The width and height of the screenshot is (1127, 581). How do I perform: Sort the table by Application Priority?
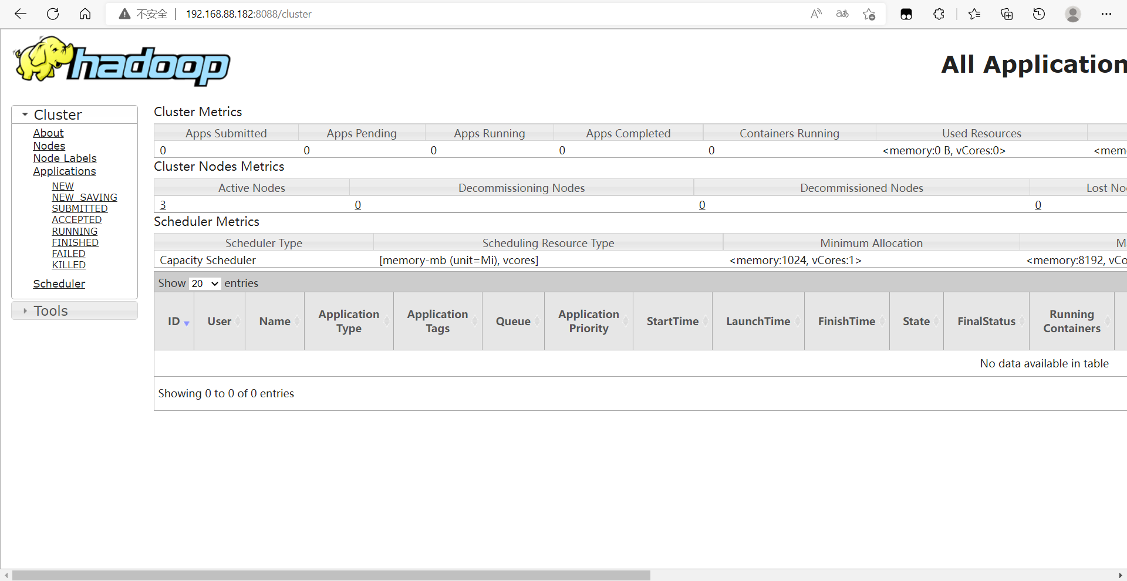click(x=589, y=321)
